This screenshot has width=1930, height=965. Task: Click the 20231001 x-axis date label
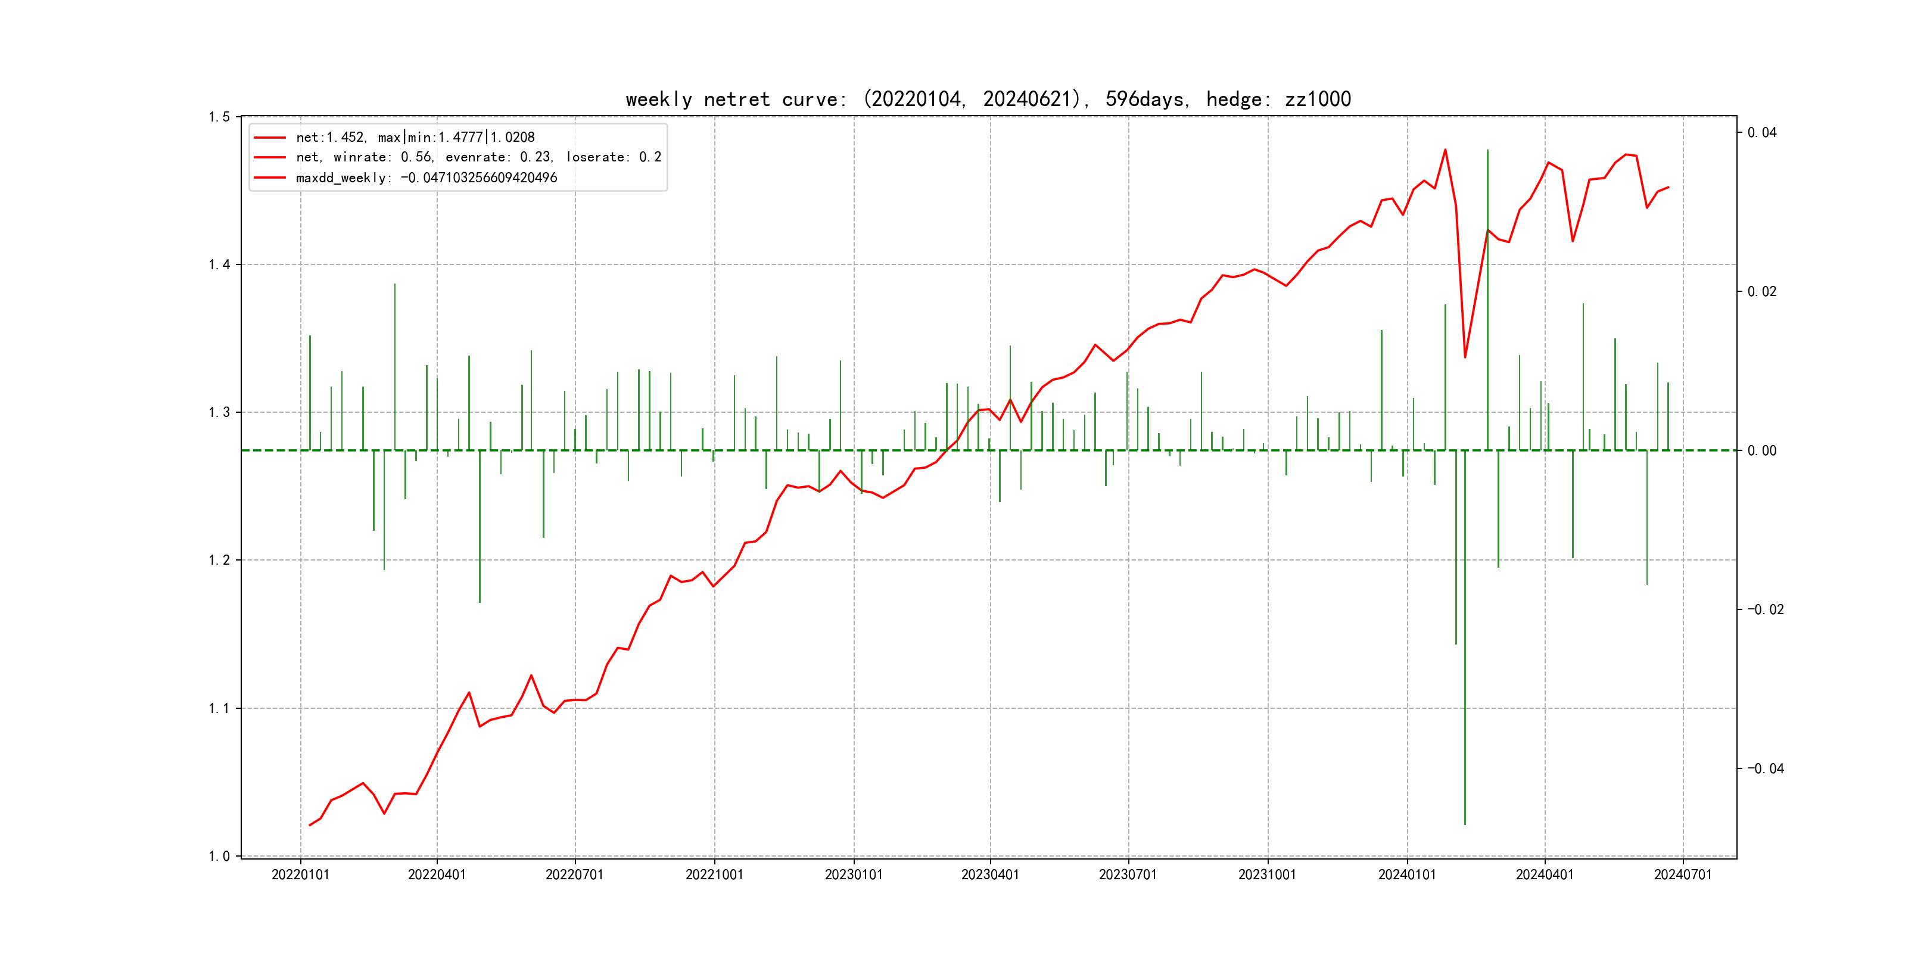(x=1267, y=874)
